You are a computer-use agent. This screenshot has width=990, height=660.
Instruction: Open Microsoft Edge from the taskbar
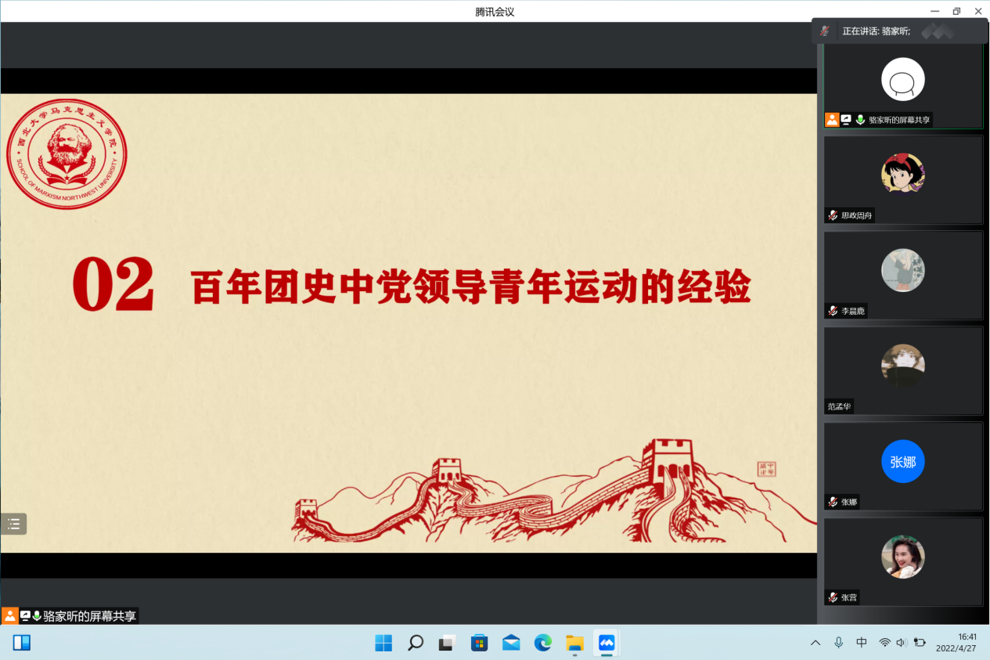(543, 643)
